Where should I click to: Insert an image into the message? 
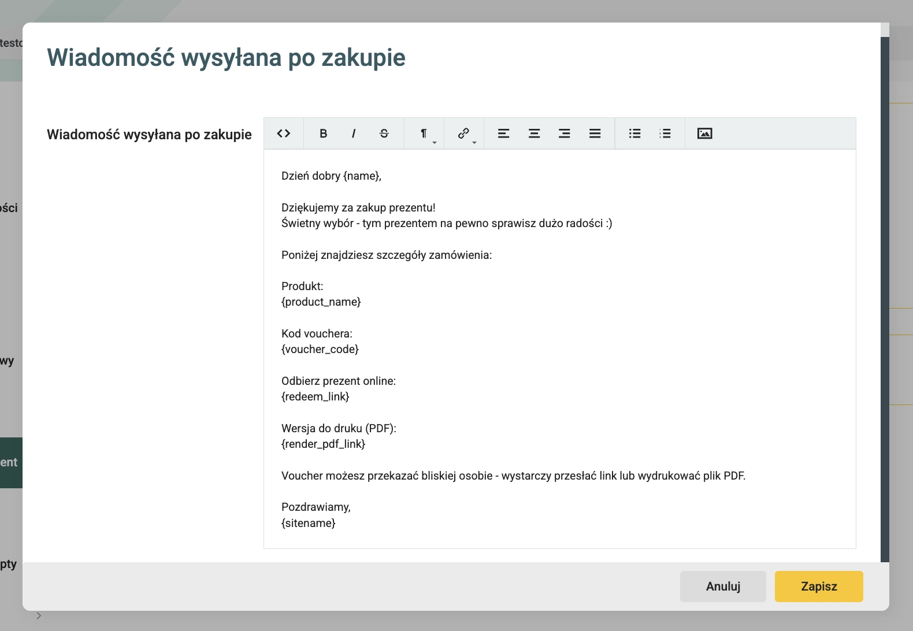pos(705,133)
